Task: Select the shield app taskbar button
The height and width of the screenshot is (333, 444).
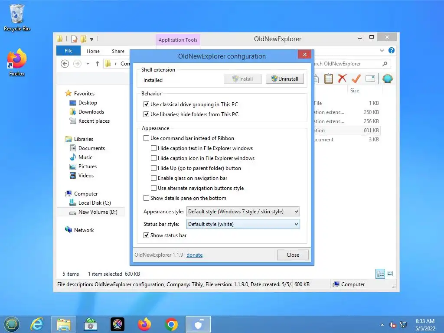Action: click(198, 324)
